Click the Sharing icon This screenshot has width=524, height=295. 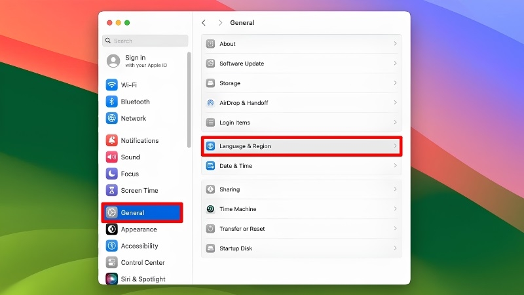[210, 189]
